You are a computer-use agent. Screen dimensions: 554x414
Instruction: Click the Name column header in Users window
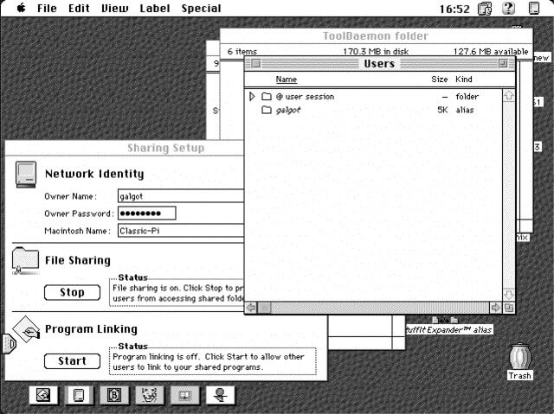coord(286,80)
